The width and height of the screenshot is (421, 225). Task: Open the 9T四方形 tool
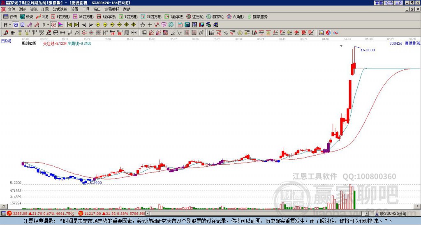click(151, 16)
